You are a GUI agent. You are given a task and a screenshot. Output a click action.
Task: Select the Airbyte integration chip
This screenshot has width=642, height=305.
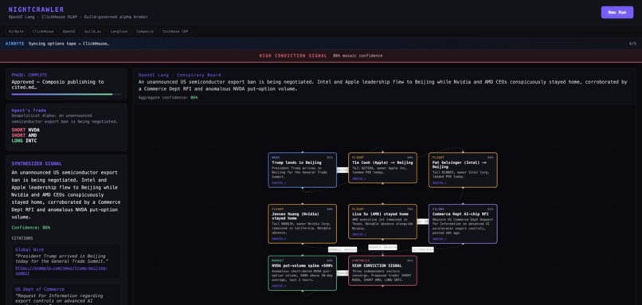[x=16, y=31]
